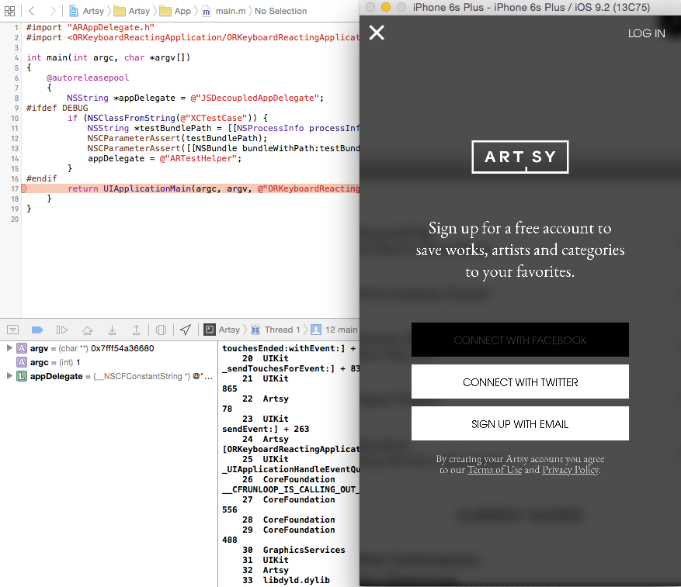The image size is (681, 587).
Task: Click the XCTestCase string in the code
Action: pyautogui.click(x=214, y=118)
